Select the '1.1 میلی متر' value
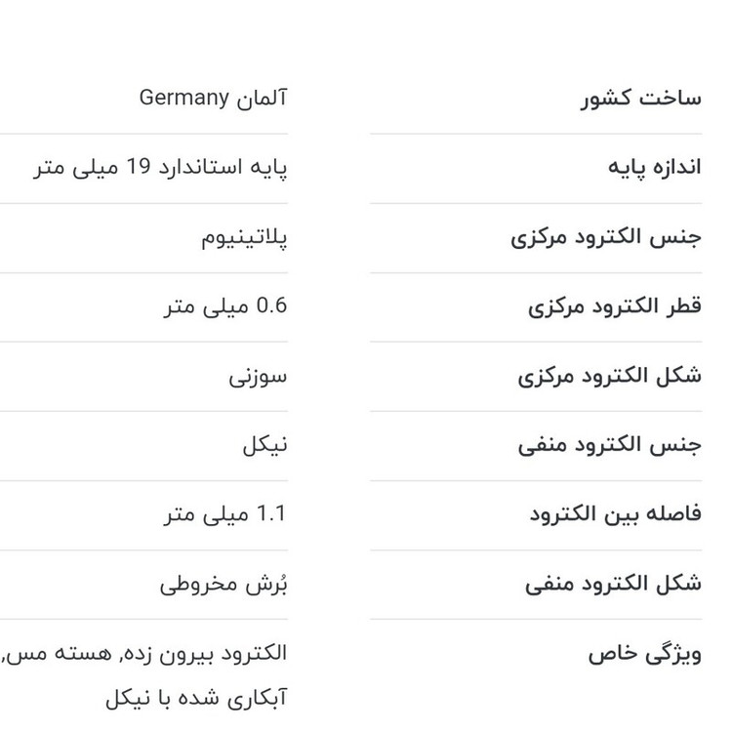Viewport: 732px width, 732px height. [x=225, y=514]
